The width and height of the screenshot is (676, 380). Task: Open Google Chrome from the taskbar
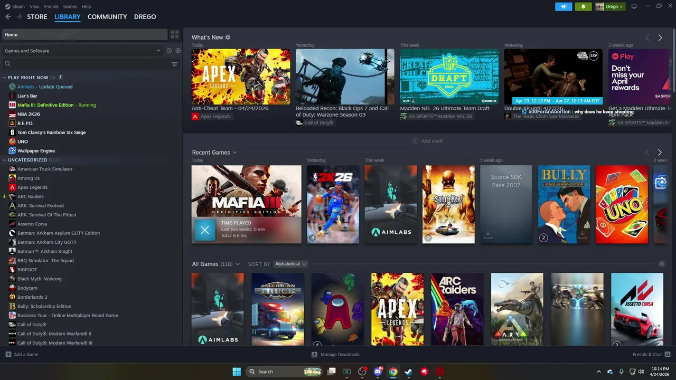click(x=393, y=372)
